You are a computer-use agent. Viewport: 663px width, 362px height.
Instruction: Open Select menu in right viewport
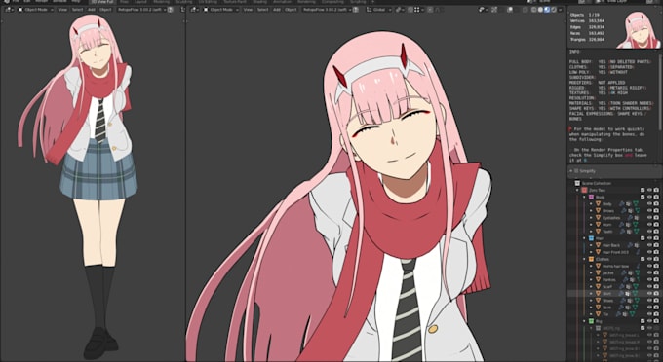click(x=262, y=10)
